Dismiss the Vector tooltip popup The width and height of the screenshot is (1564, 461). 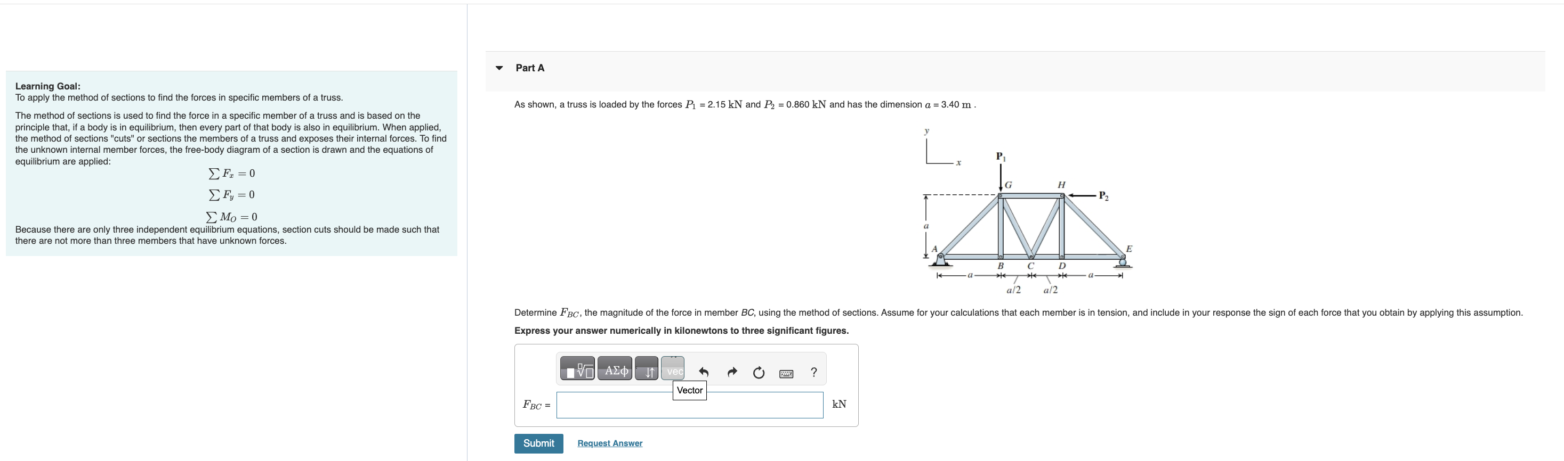coord(690,391)
